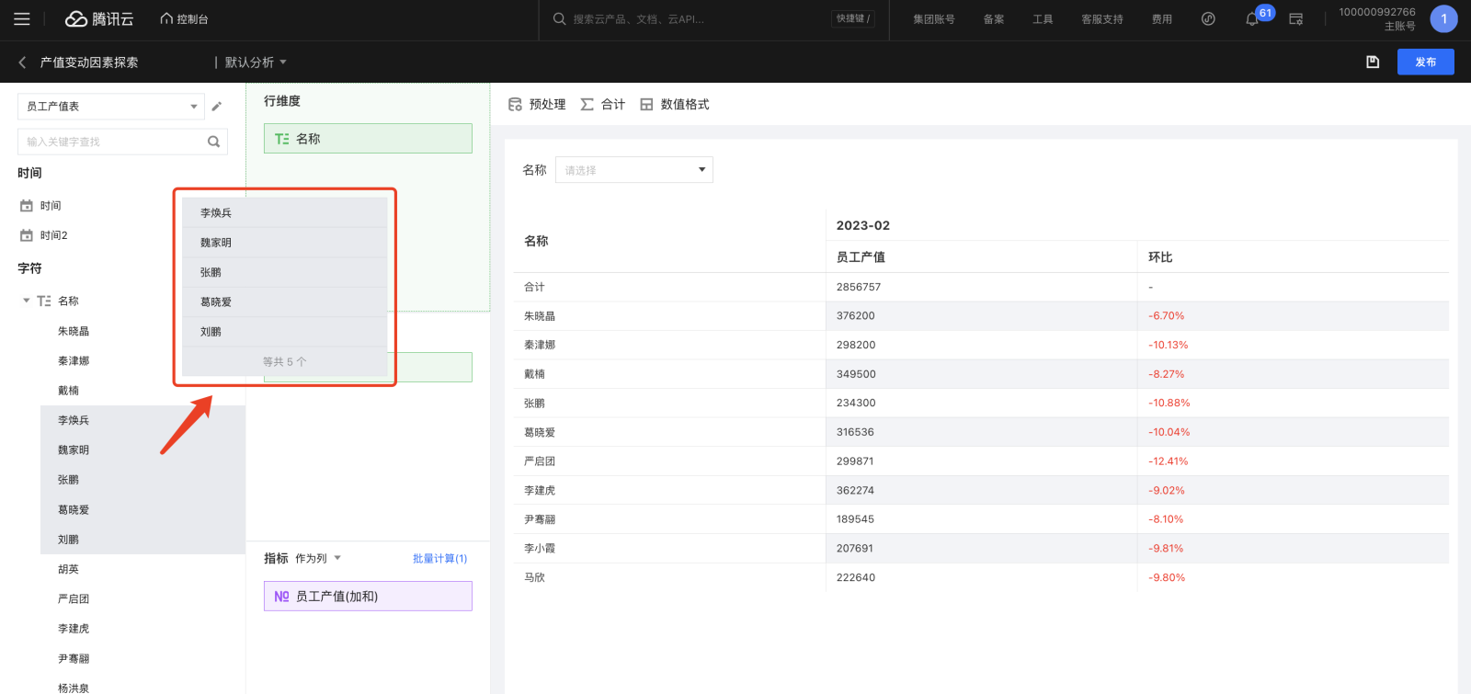Select 秦津娜 in the field list
The width and height of the screenshot is (1471, 694).
[x=74, y=361]
